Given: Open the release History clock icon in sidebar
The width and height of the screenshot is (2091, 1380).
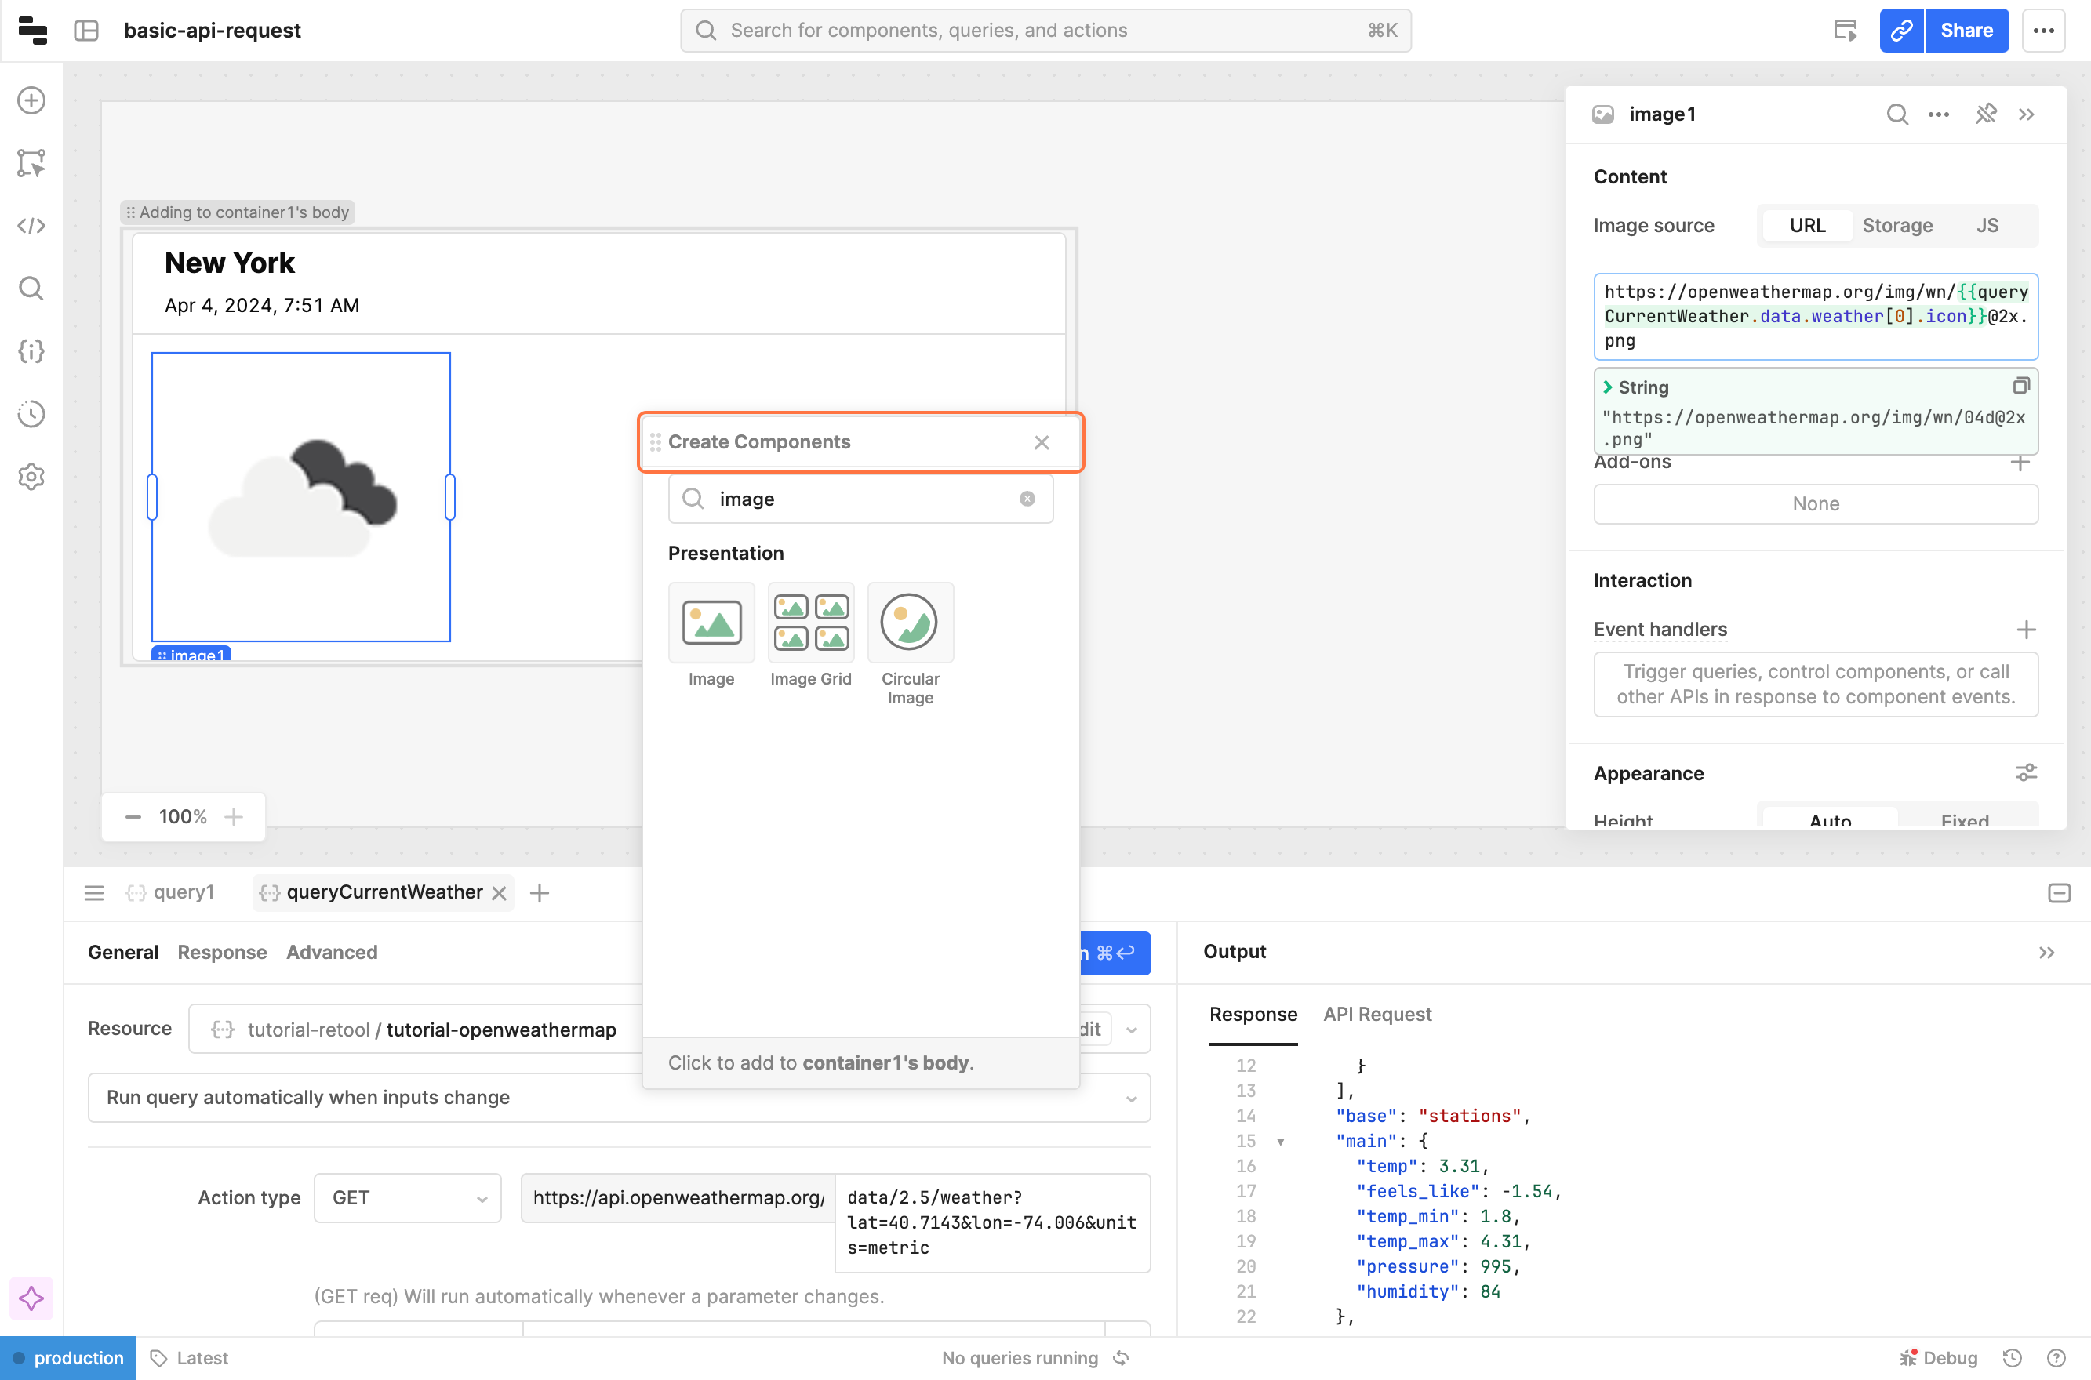Looking at the screenshot, I should coord(31,414).
